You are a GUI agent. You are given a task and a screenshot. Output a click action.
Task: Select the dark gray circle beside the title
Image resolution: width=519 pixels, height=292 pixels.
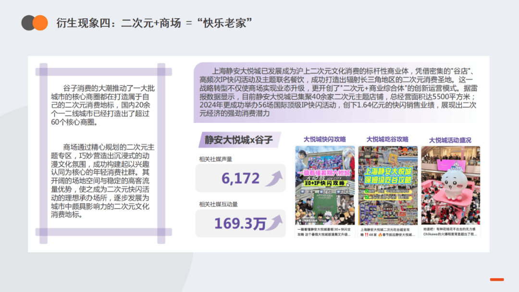point(28,23)
